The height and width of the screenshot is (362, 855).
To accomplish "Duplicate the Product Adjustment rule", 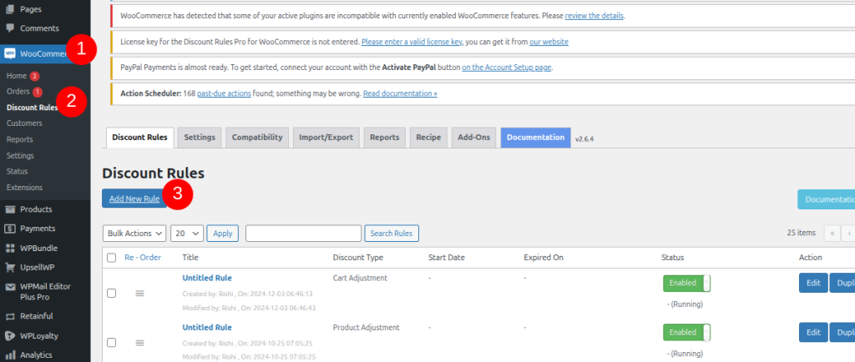I will click(x=842, y=332).
